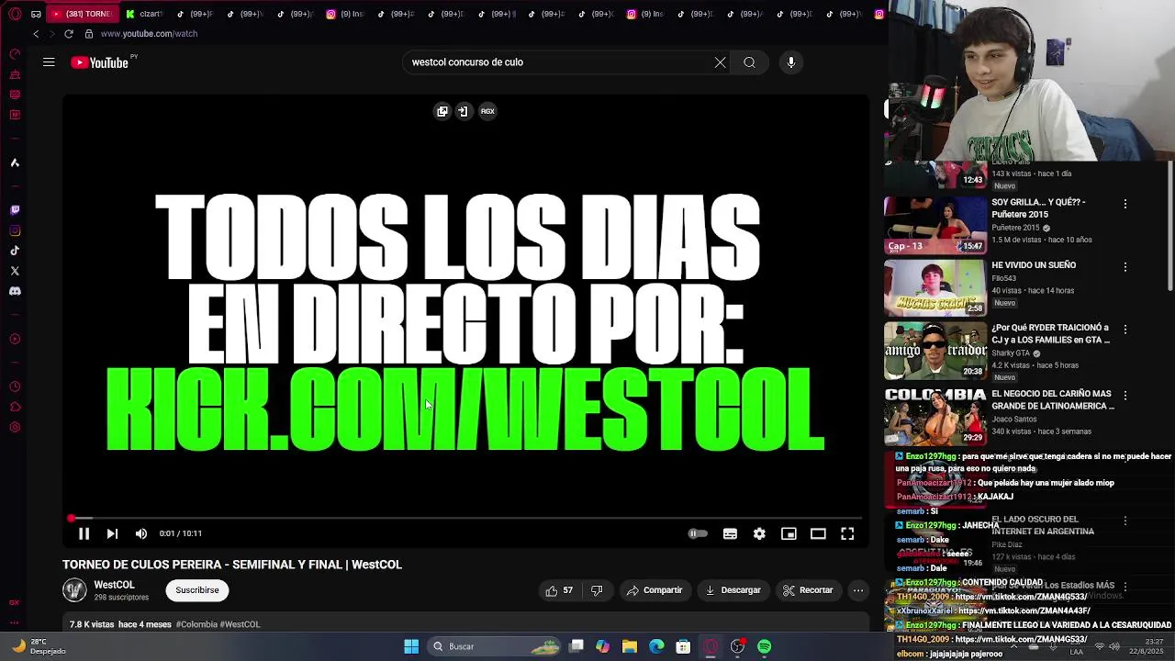Click the RGX overlay button
Viewport: 1175px width, 661px height.
point(487,111)
